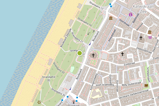Select the church cross on the round plot by Boulevard
Viewport: 159px width, 106px height.
pos(93,55)
